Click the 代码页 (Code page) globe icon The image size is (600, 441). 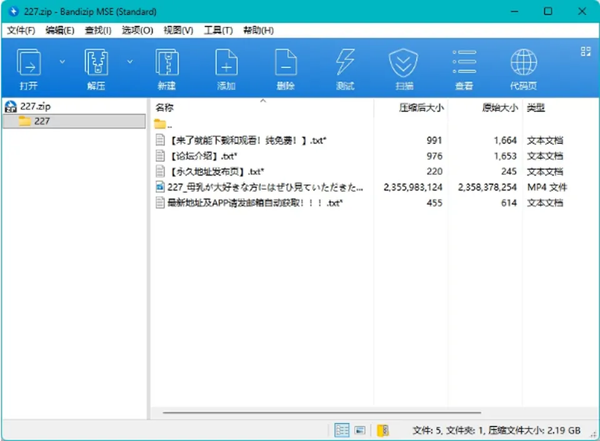pos(524,68)
